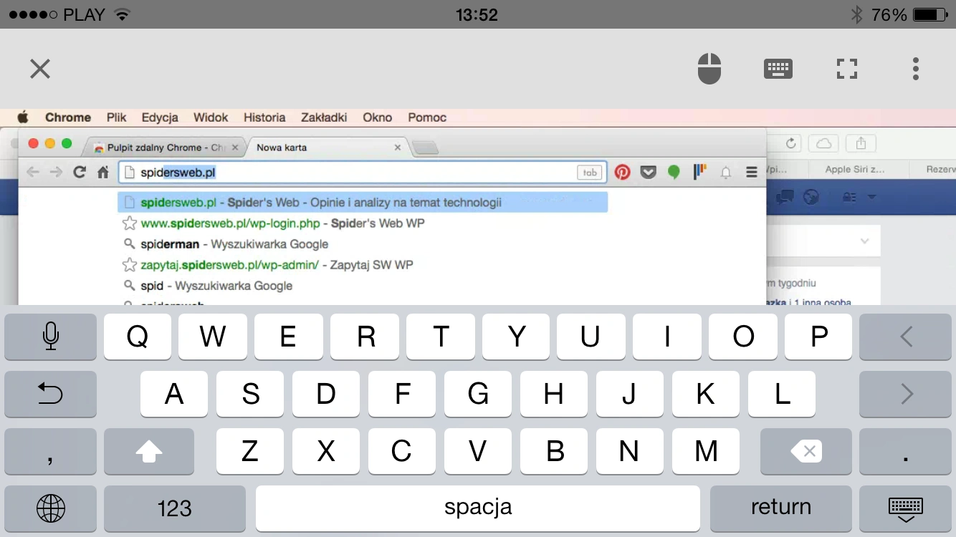This screenshot has width=956, height=537.
Task: Open Facebook messages icon in background window
Action: (x=785, y=197)
